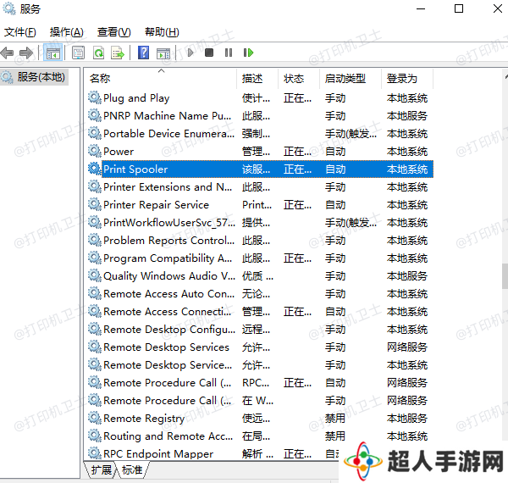
Task: Select Program Compatibility A... service
Action: [x=260, y=258]
